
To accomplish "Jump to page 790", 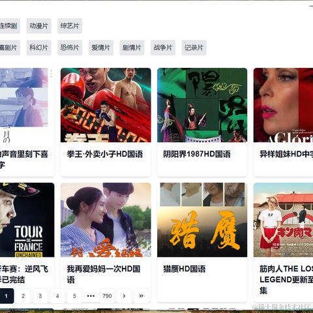I will click(107, 296).
